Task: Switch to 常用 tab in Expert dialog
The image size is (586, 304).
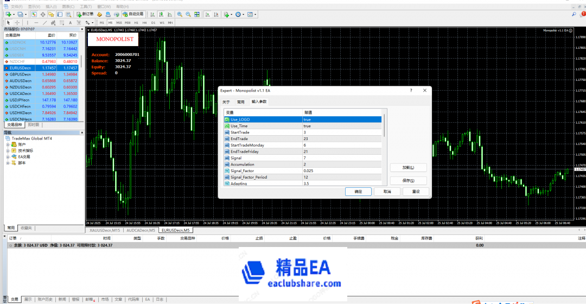Action: pos(241,102)
